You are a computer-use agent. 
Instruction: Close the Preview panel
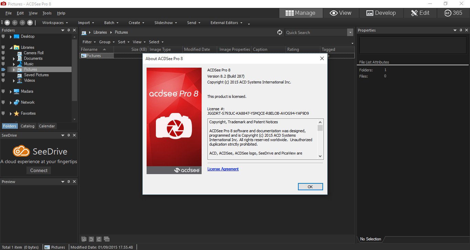[74, 182]
